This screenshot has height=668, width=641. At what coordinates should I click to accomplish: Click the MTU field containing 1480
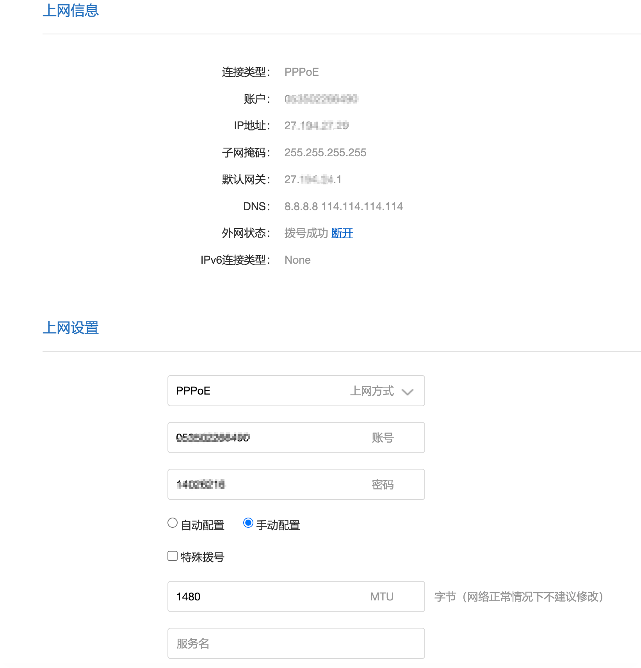point(296,597)
